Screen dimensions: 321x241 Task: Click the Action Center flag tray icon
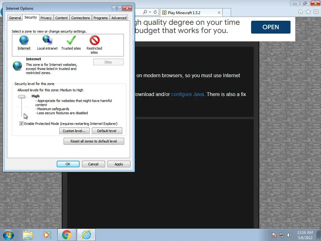(x=274, y=235)
